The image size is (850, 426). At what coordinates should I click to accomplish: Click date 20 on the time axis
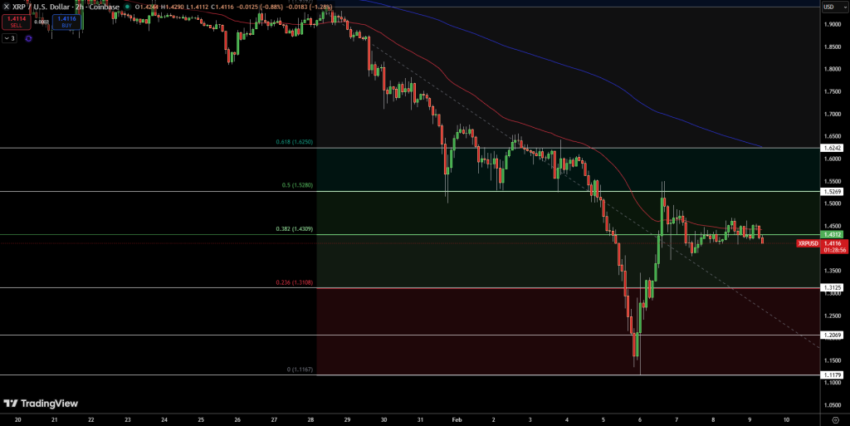[18, 420]
